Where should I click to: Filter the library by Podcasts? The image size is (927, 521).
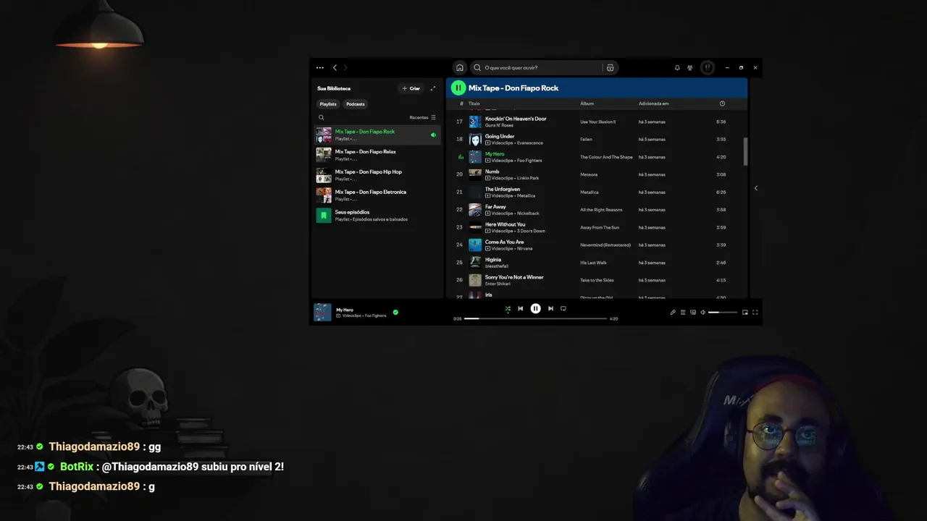tap(355, 104)
